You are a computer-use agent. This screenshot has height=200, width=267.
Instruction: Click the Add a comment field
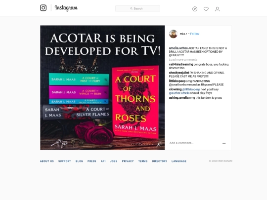[x=194, y=143]
